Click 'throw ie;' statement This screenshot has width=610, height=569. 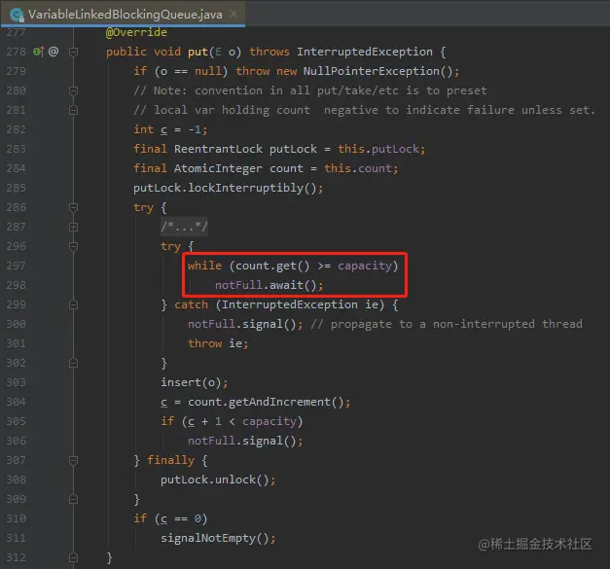tap(218, 343)
